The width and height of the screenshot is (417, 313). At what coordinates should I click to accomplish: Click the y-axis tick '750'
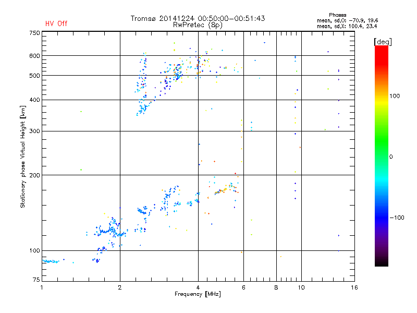point(34,33)
